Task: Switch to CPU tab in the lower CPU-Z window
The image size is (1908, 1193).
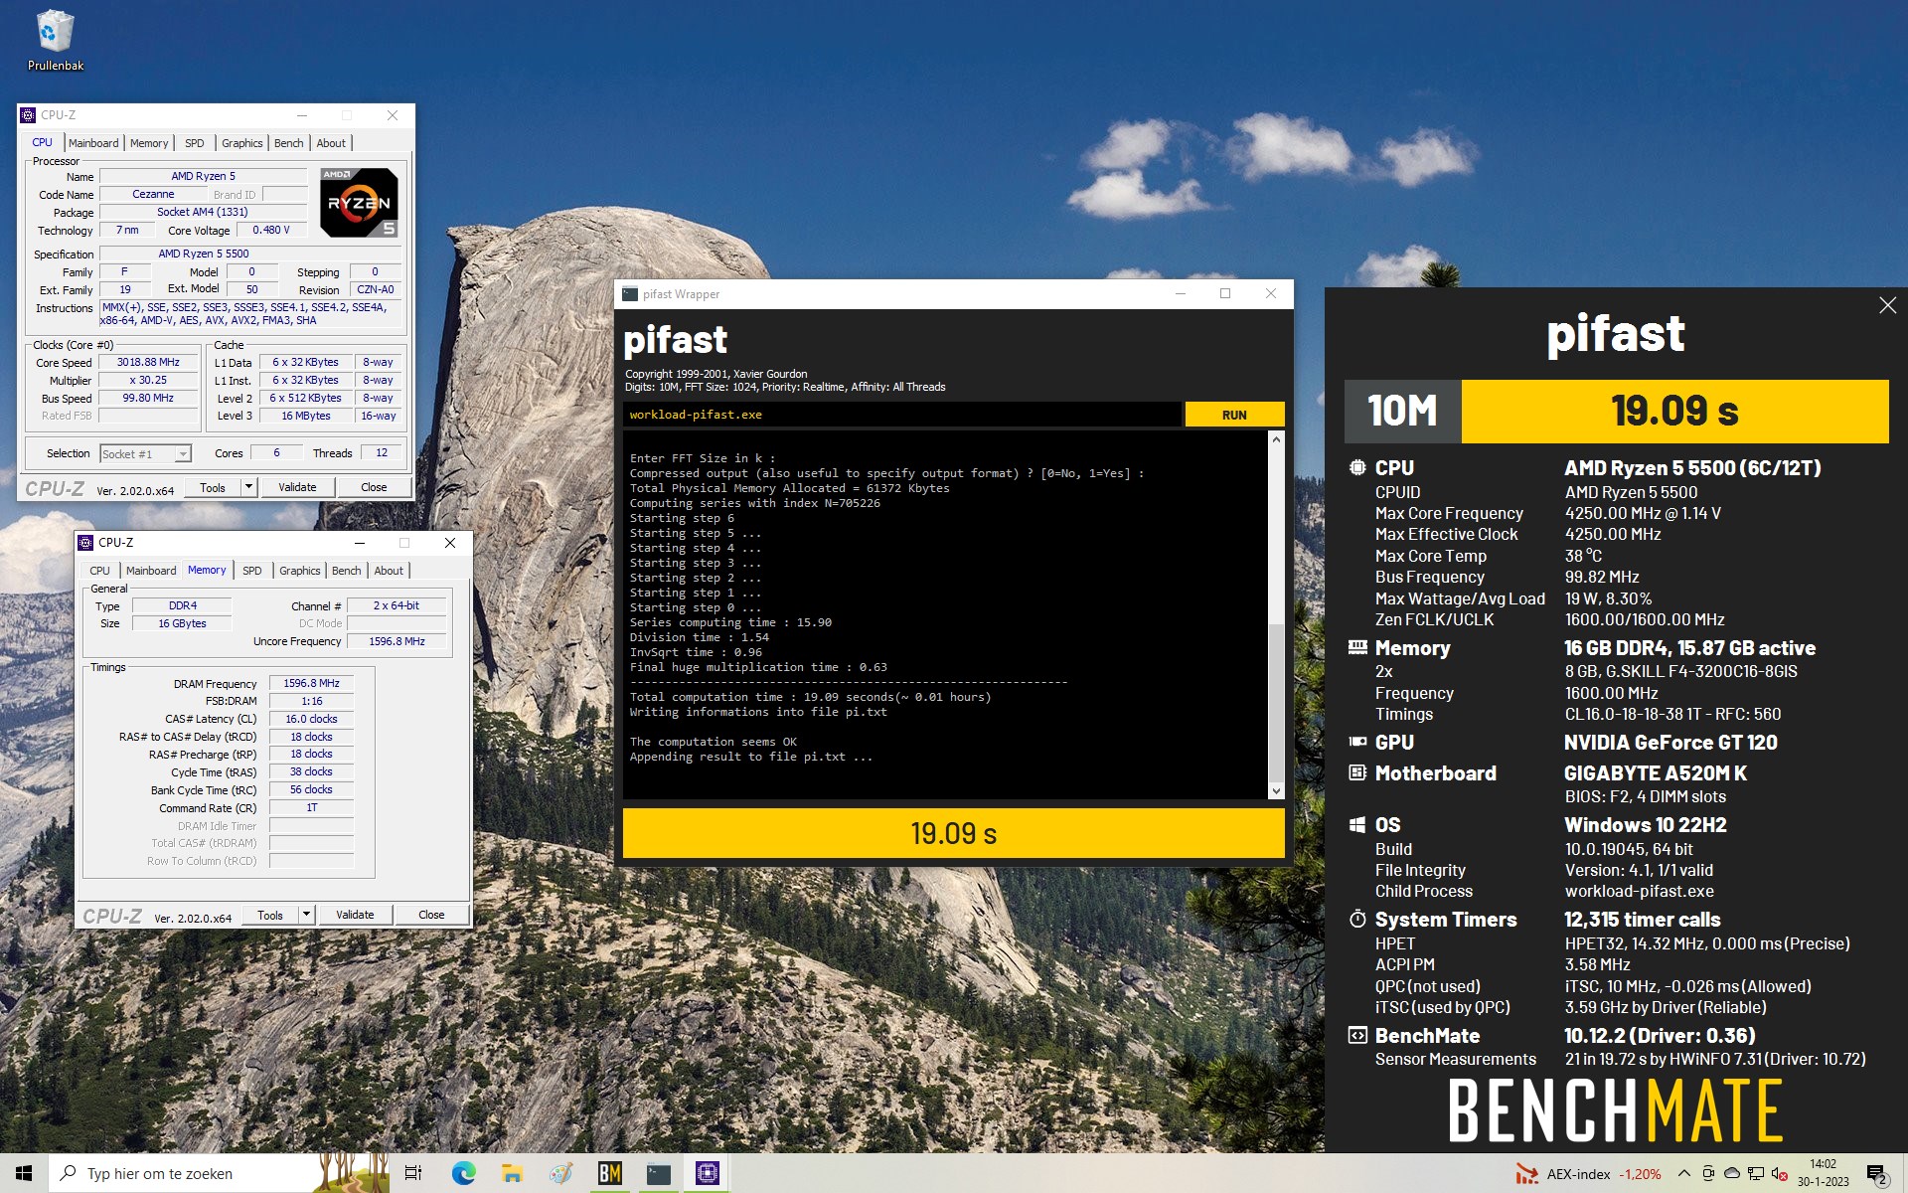Action: click(100, 571)
